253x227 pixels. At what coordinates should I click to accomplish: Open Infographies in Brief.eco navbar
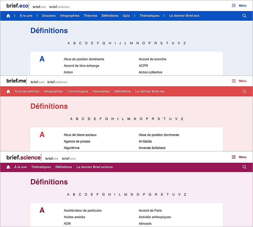tap(70, 16)
